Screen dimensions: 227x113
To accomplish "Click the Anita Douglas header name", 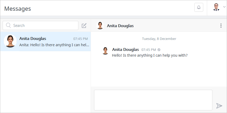I will click(x=120, y=26).
